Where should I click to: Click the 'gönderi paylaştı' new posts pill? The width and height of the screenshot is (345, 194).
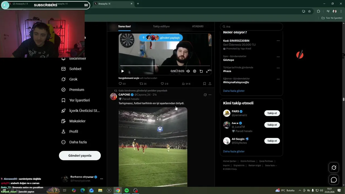161,38
